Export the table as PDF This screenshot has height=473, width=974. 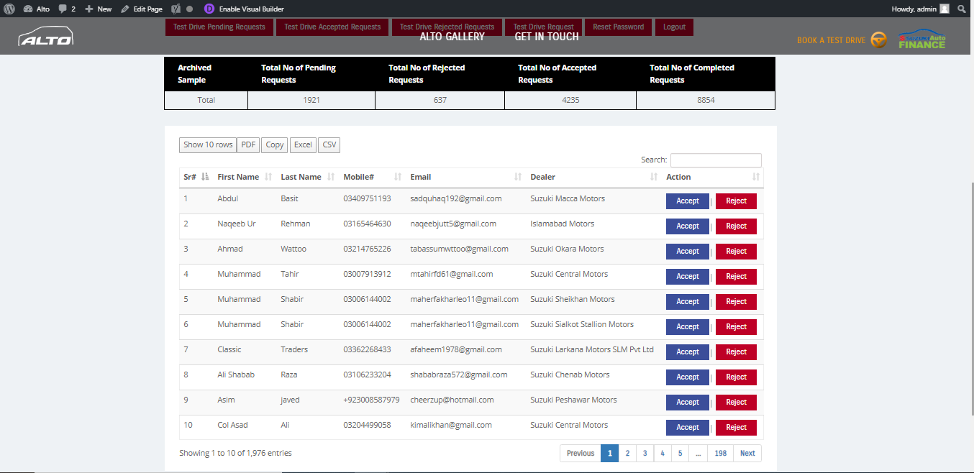pyautogui.click(x=248, y=145)
